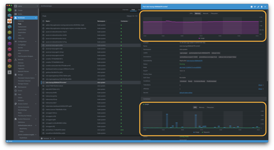The width and height of the screenshot is (274, 150).
Task: Check the azure-ip-masq-agent-ql98x pod checkbox
Action: click(x=43, y=45)
